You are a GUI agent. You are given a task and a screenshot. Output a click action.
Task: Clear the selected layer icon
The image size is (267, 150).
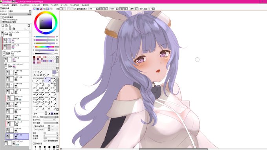point(10,29)
